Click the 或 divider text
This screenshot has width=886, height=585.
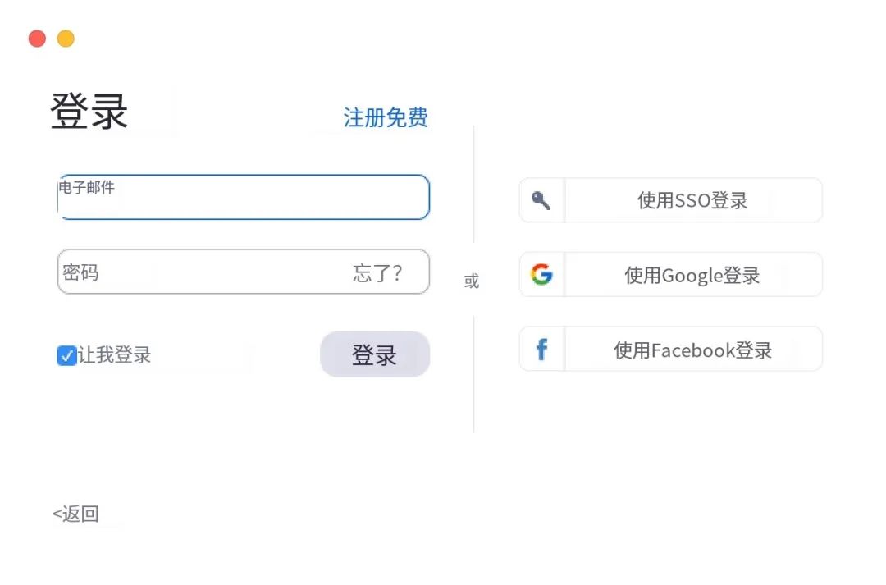(471, 281)
